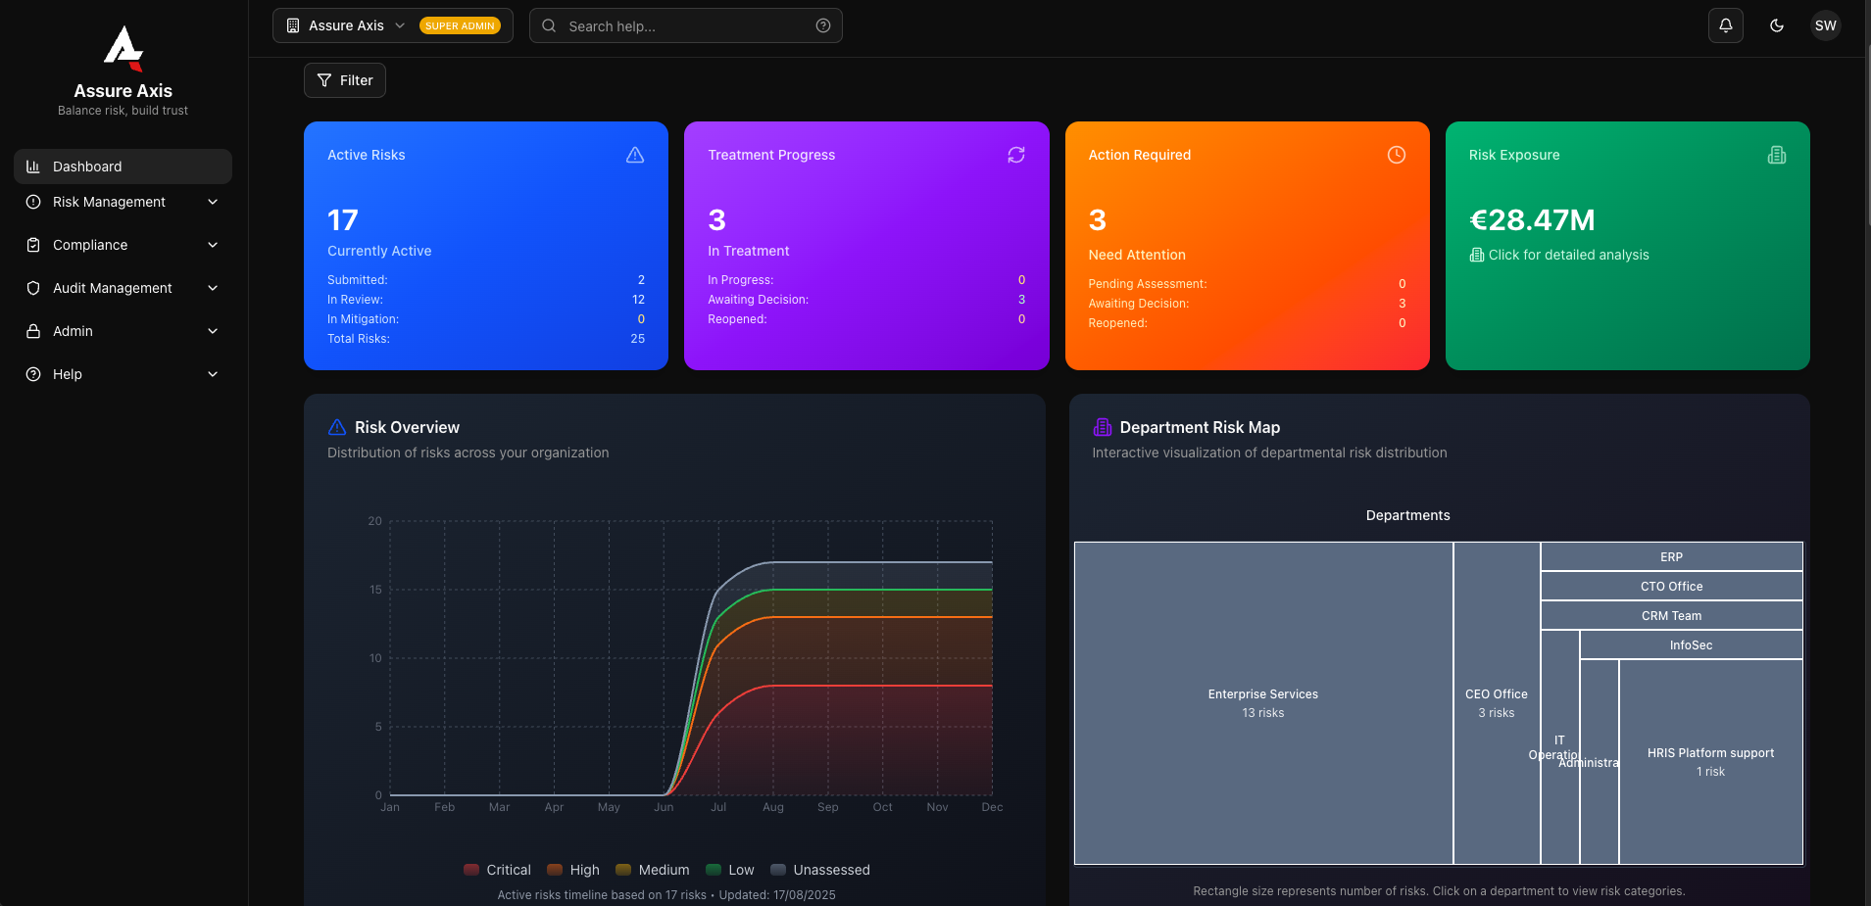Image resolution: width=1871 pixels, height=906 pixels.
Task: Open the Assure Axis organization dropdown
Action: 392,25
